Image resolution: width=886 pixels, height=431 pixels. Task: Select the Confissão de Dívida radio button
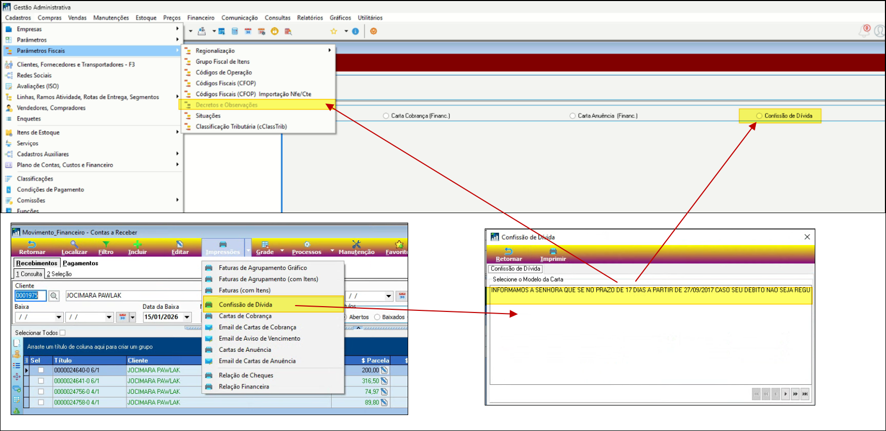coord(759,116)
